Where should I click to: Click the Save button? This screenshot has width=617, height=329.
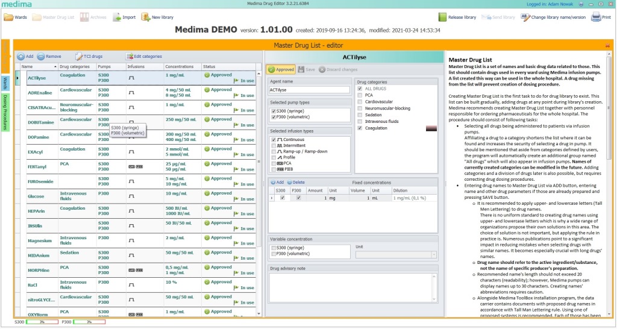(x=307, y=70)
